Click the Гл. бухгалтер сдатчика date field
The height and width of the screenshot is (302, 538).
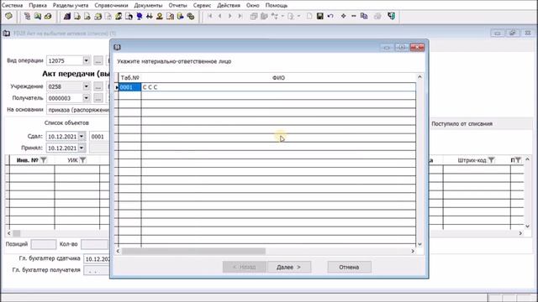click(97, 259)
